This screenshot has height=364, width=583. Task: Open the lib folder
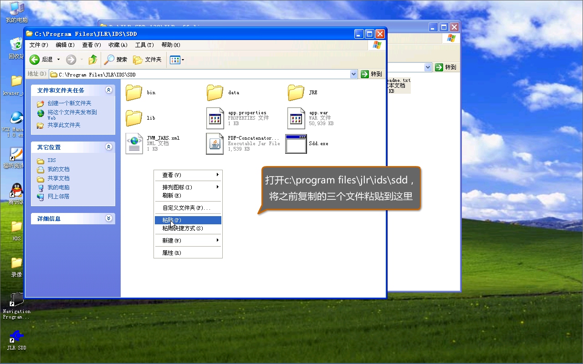pos(134,118)
